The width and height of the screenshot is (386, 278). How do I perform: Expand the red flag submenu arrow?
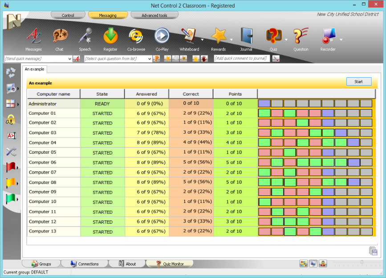[x=18, y=168]
